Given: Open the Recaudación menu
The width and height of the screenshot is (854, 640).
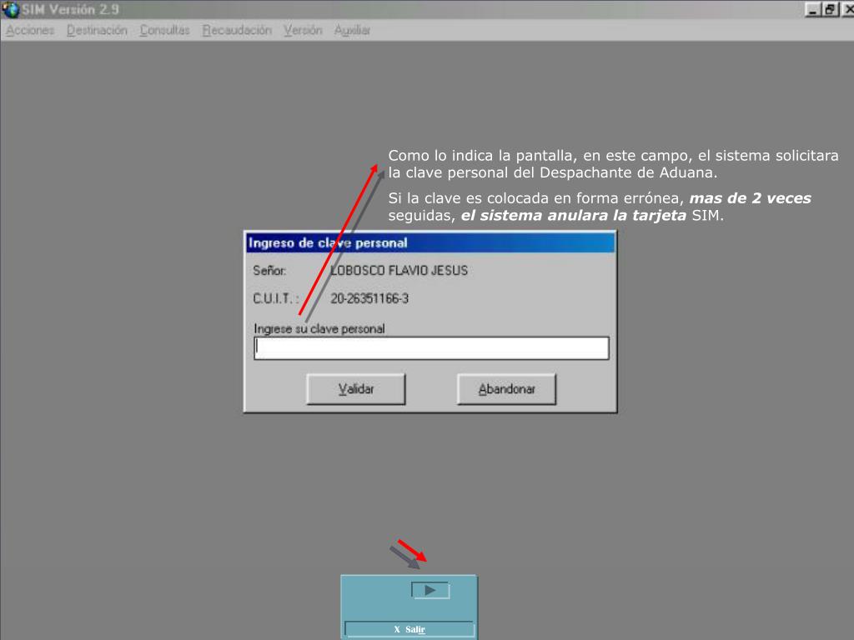Looking at the screenshot, I should [237, 31].
